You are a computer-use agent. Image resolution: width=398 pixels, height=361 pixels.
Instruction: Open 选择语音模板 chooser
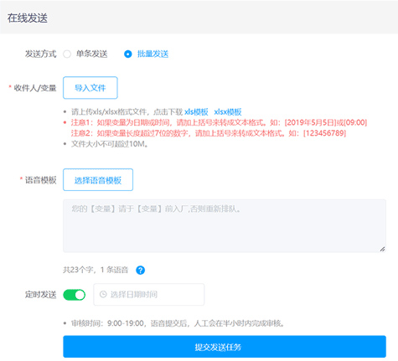(98, 180)
